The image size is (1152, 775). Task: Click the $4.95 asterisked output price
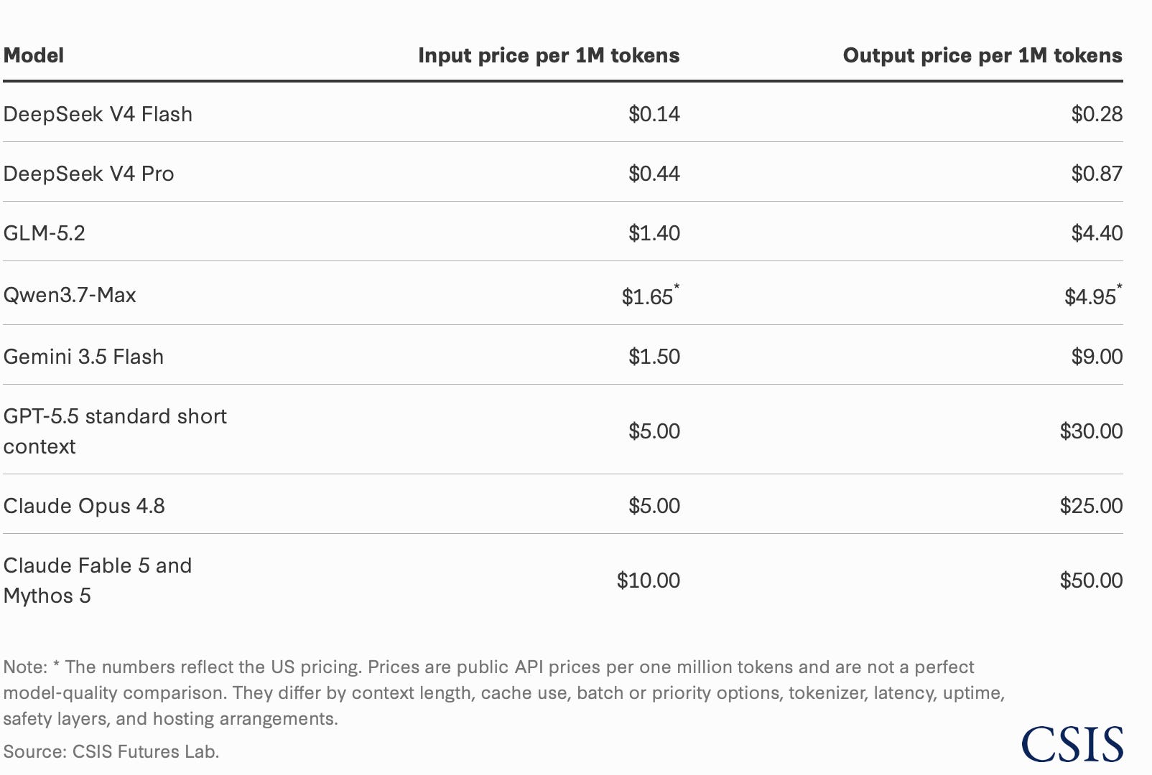point(1093,295)
